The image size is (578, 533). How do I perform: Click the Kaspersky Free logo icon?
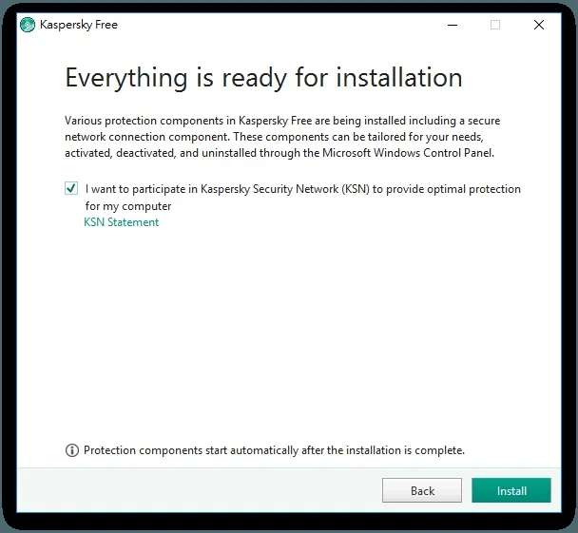click(28, 25)
